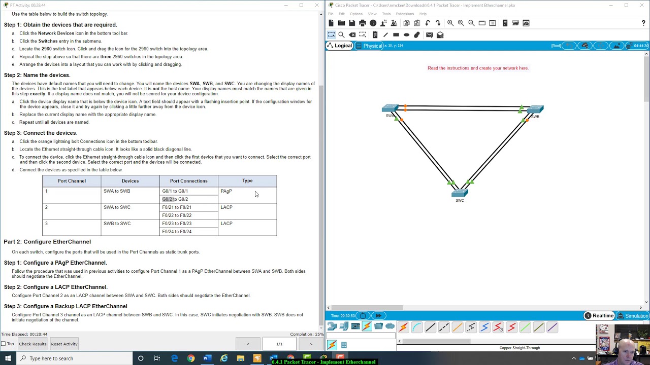Viewport: 650px width, 365px height.
Task: Choose the Place Note tool
Action: click(x=375, y=35)
